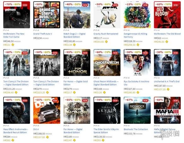Click the Watch Dogs 2 Digital Standard Edition link
Screen dimensions: 184x143
[75, 35]
